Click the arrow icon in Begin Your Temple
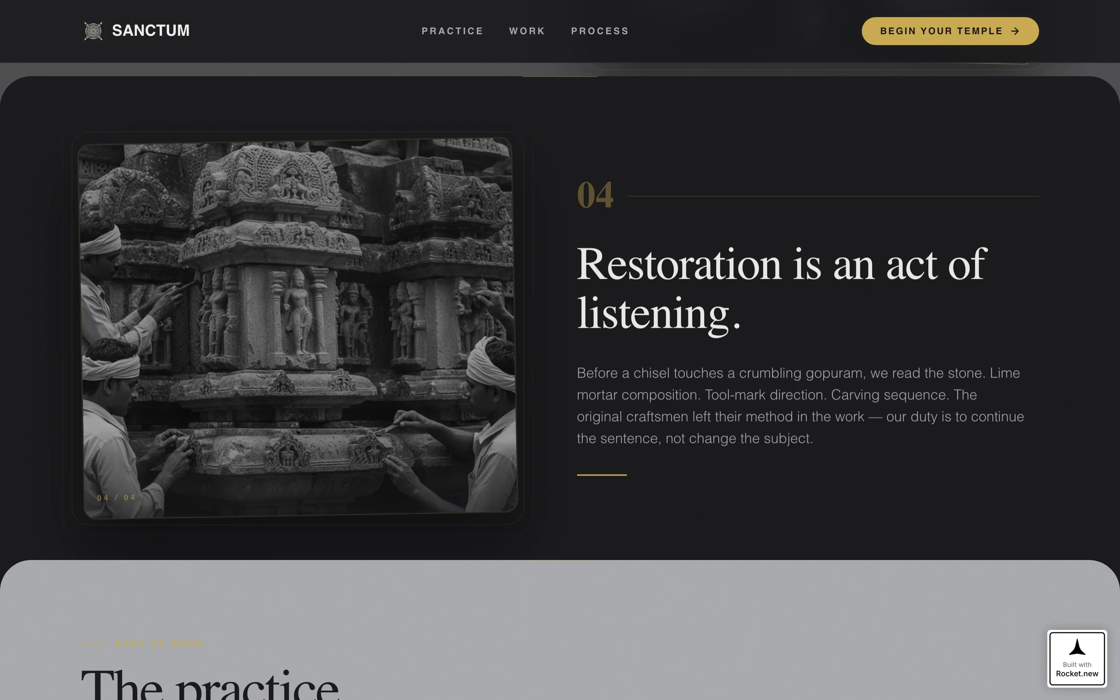 [x=1015, y=31]
